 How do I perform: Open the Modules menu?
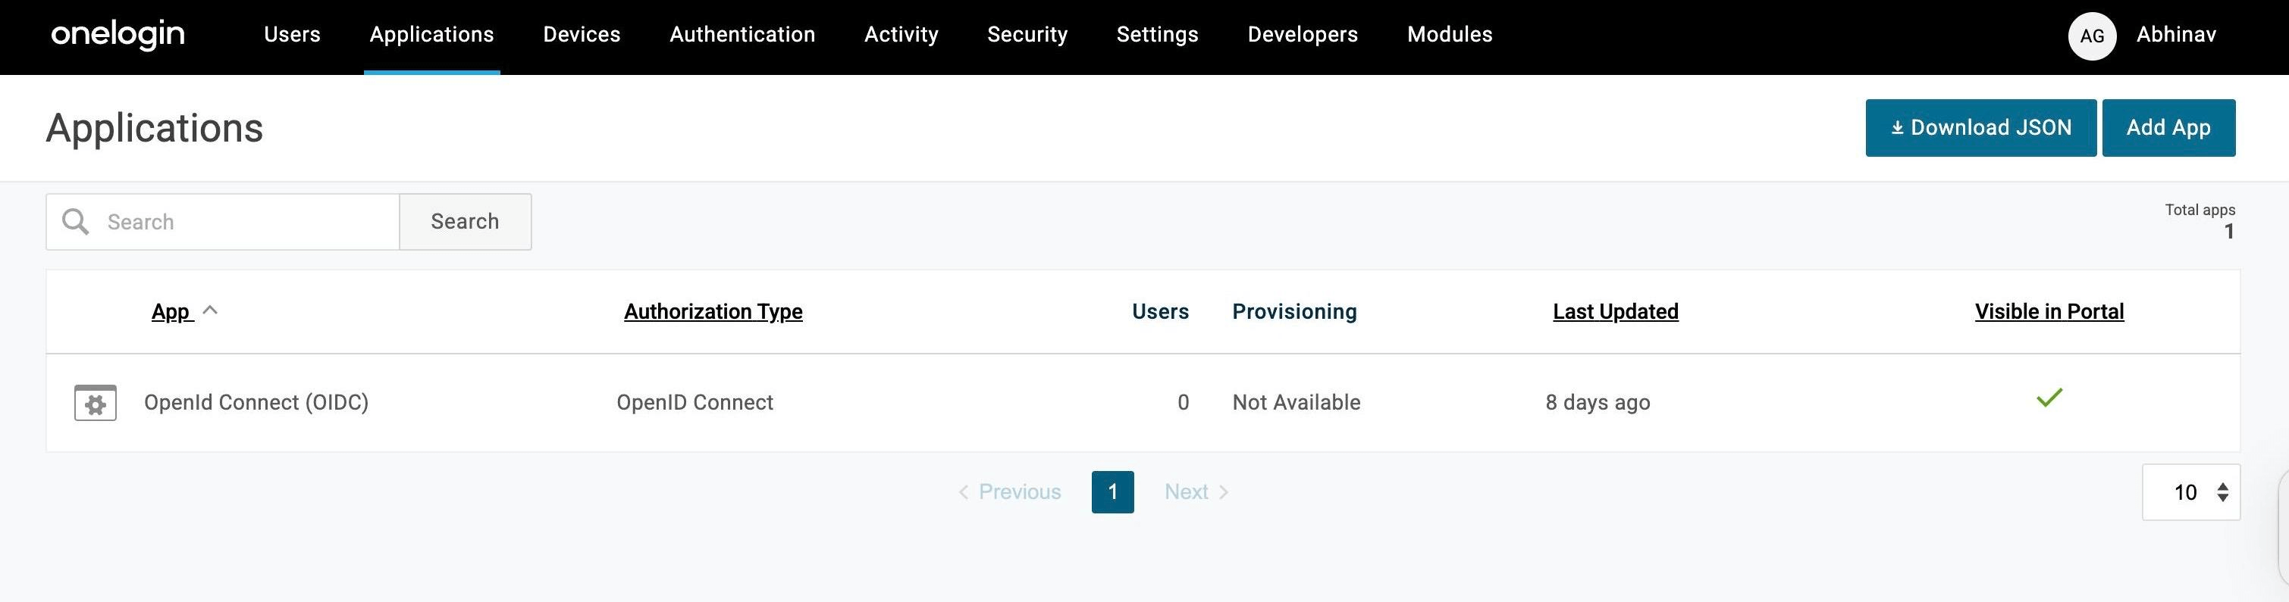point(1450,35)
